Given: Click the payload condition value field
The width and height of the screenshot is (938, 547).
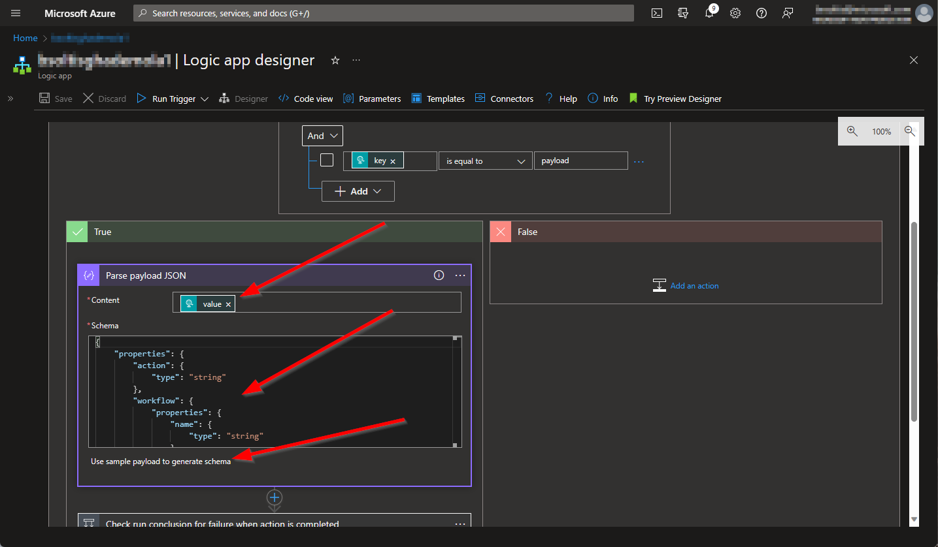Looking at the screenshot, I should (580, 161).
